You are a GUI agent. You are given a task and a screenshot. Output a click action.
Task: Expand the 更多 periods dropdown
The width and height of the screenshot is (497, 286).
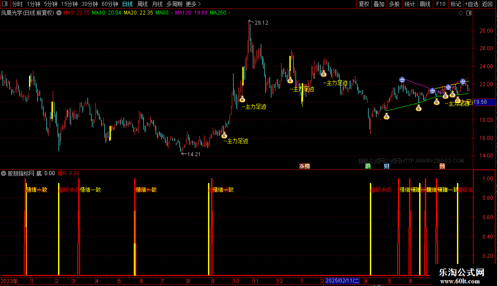194,4
